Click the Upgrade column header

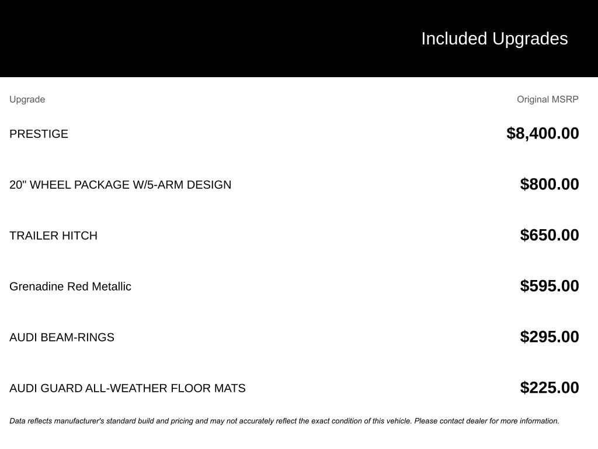(27, 99)
